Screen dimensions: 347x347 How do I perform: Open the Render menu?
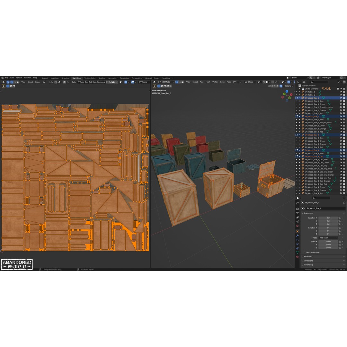(x=19, y=78)
